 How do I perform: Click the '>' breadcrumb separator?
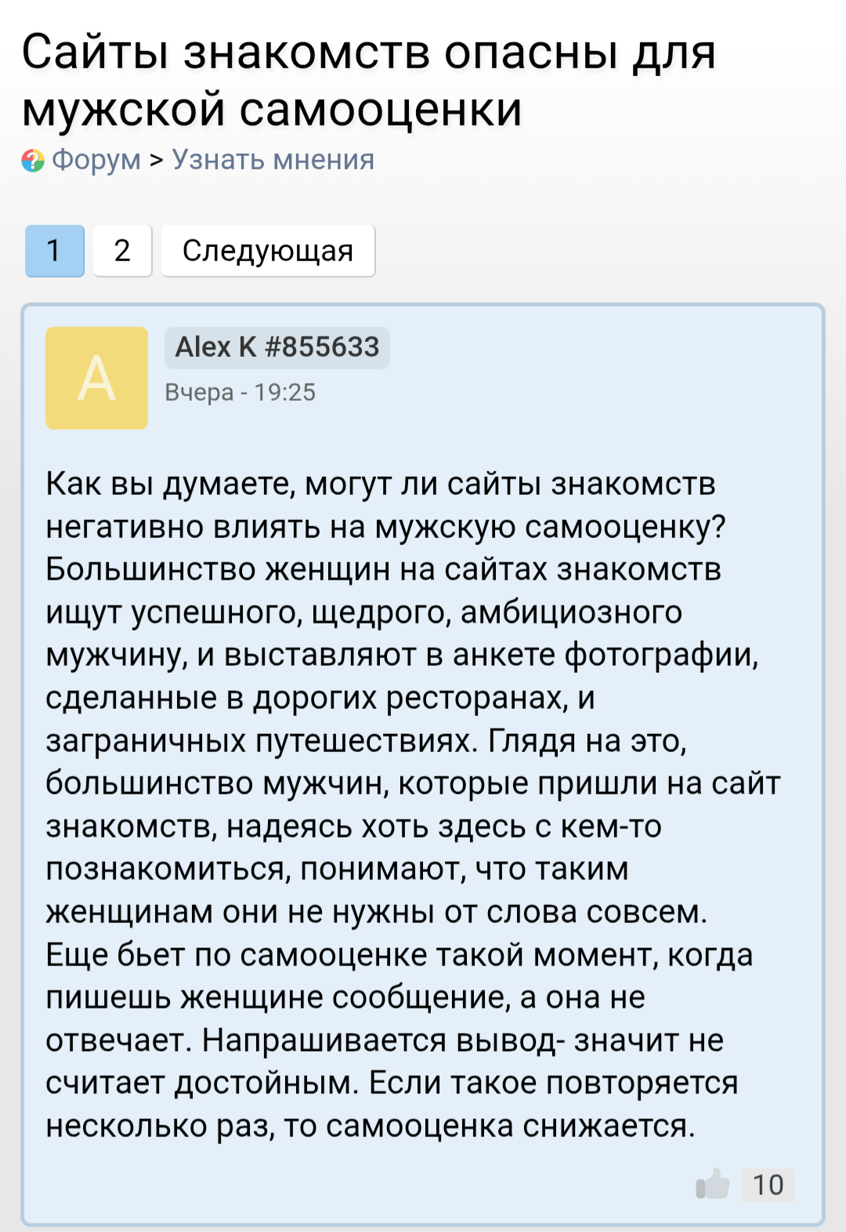click(x=157, y=160)
